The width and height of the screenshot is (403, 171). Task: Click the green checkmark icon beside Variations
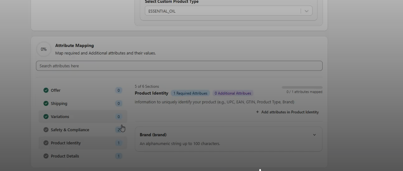click(x=46, y=117)
